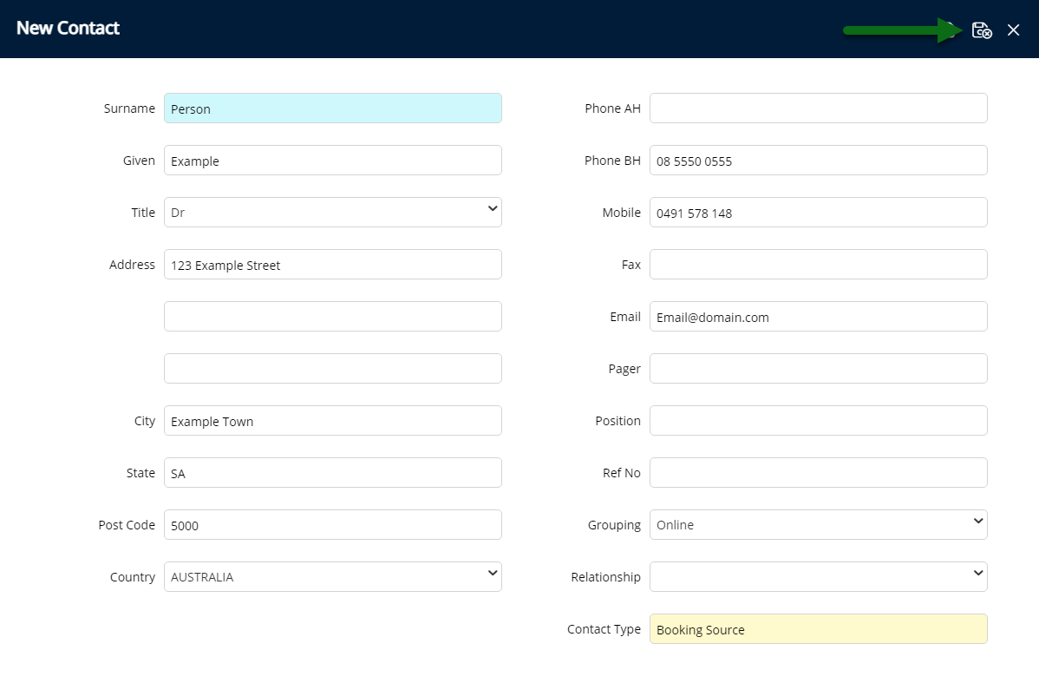Viewport: 1039px width, 683px height.
Task: Click the Surname label
Action: tap(129, 108)
